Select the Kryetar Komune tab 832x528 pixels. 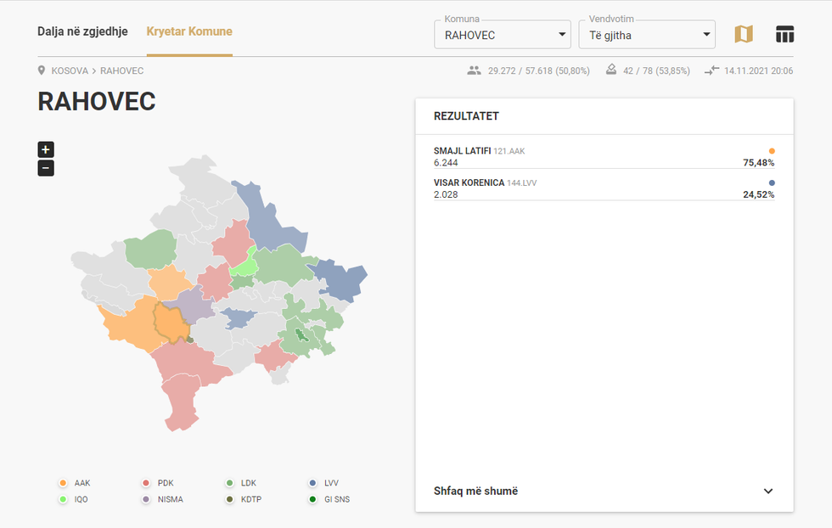click(x=189, y=32)
